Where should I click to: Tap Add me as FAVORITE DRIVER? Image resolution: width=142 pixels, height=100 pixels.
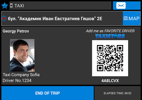pos(110,31)
